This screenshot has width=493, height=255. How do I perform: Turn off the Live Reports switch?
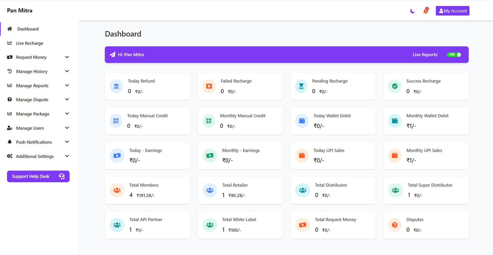pos(454,55)
